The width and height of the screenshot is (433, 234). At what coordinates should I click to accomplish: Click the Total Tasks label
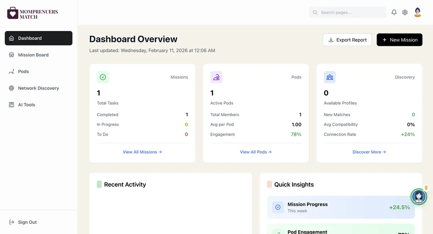[108, 103]
